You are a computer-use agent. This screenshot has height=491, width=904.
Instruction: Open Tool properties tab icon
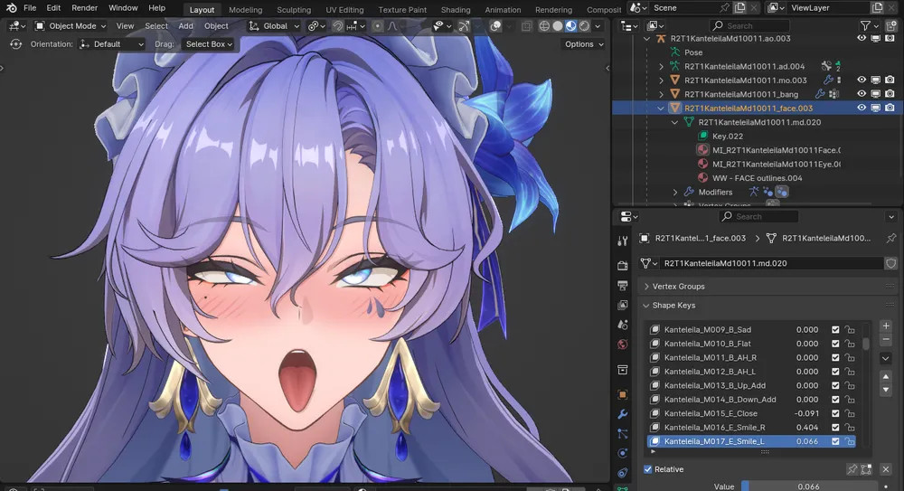pos(623,241)
